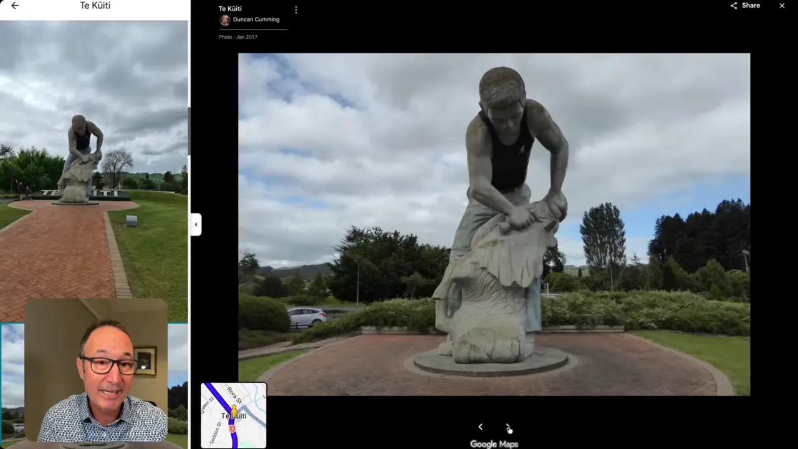This screenshot has width=798, height=449.
Task: Select the Te Kūiti place title
Action: [230, 9]
